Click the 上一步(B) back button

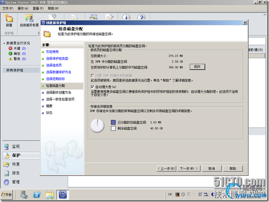pos(166,169)
